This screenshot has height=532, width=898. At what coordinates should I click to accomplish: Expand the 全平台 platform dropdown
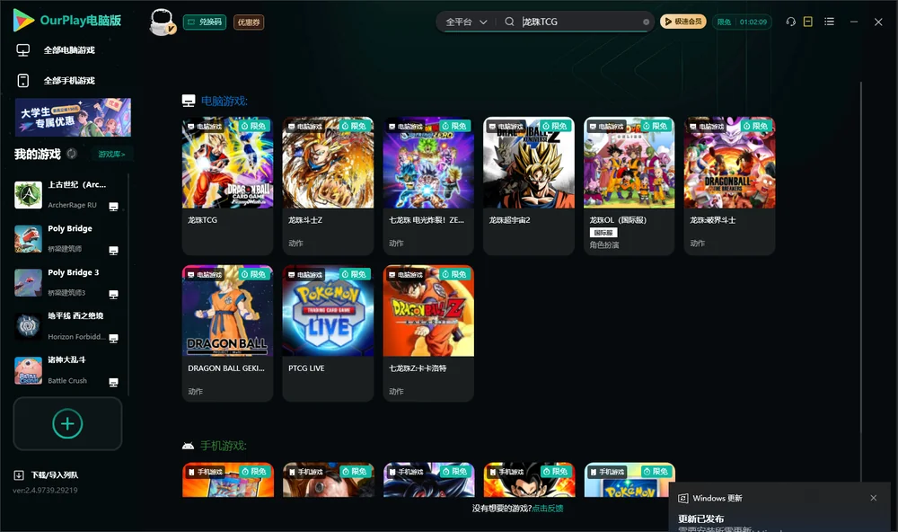(466, 22)
